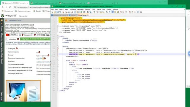Toggle word wrap in Notepad++ toolbar
The height and width of the screenshot is (107, 190).
pyautogui.click(x=107, y=12)
